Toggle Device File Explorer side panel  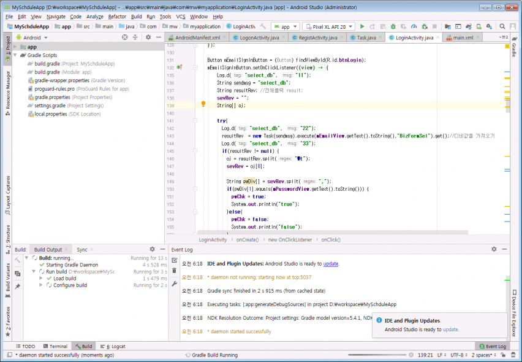click(514, 313)
